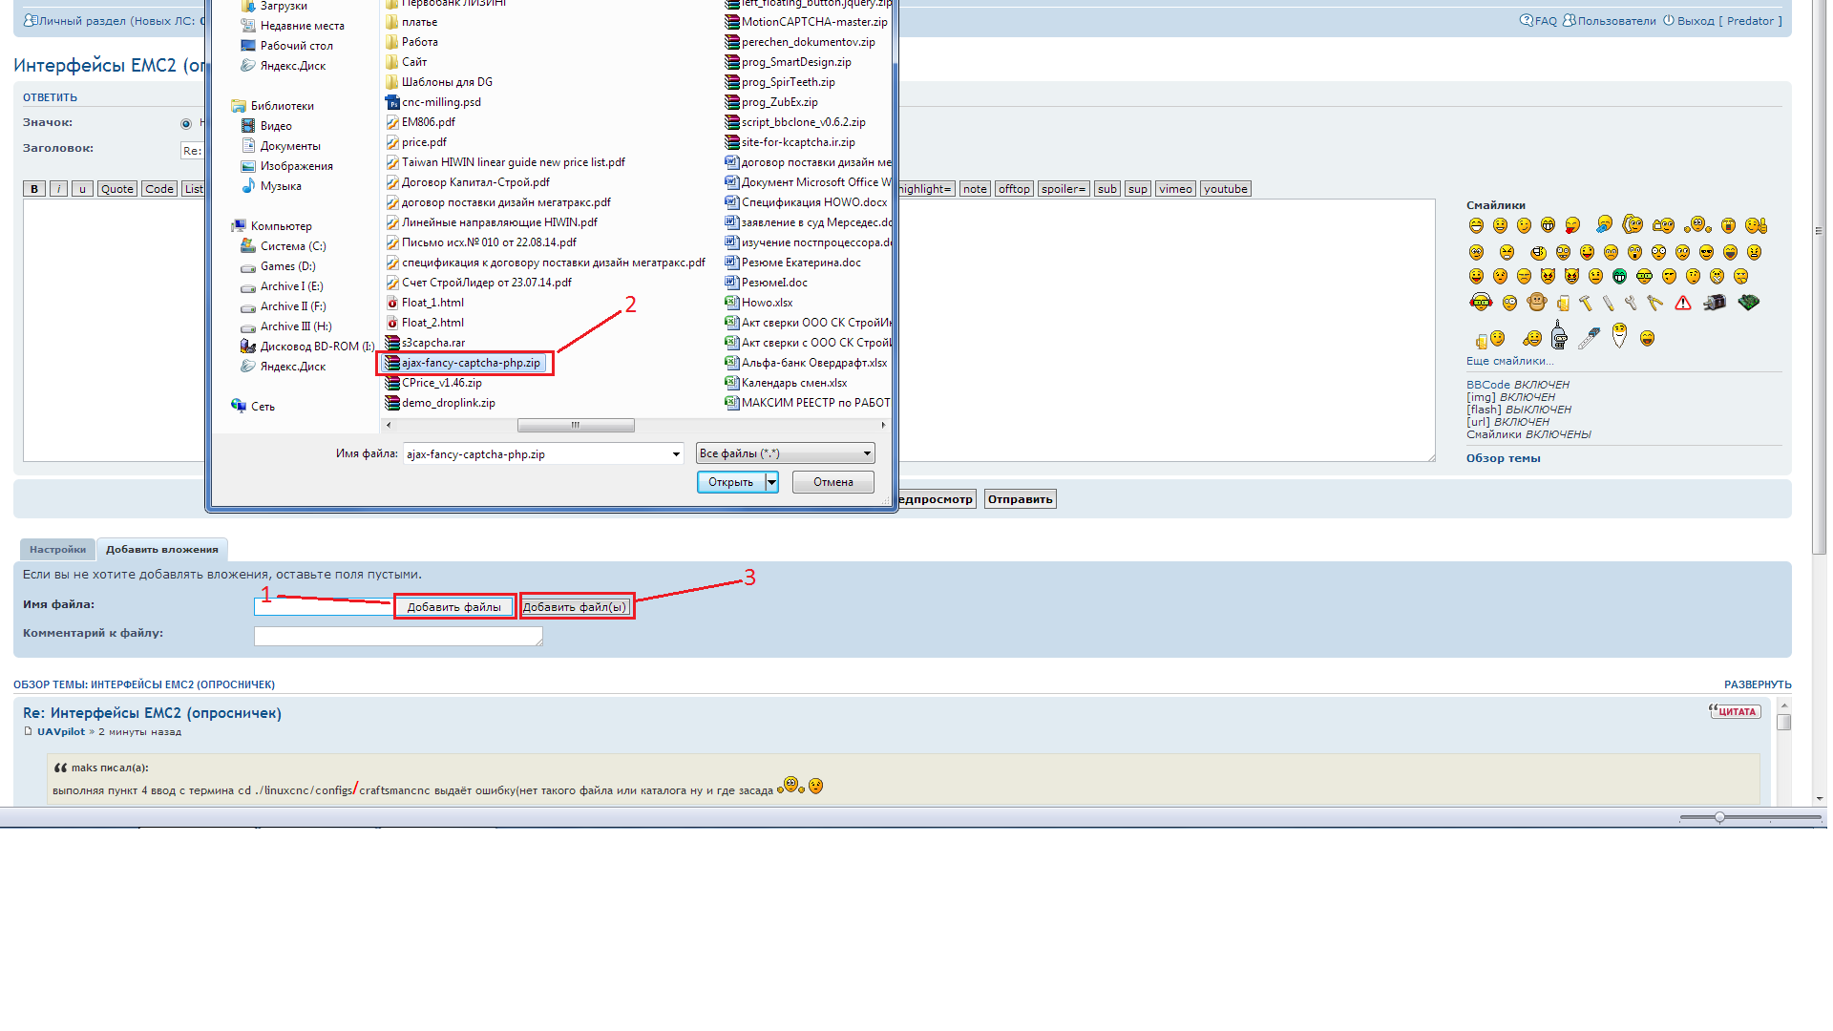
Task: Open the Еще смайлики link
Action: [1509, 361]
